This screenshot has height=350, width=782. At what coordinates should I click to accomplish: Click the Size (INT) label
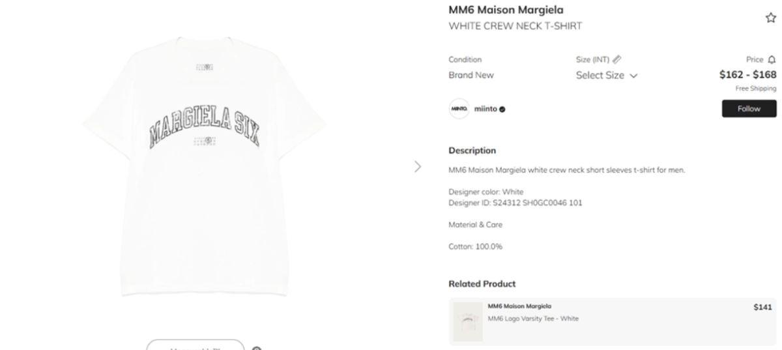(593, 59)
